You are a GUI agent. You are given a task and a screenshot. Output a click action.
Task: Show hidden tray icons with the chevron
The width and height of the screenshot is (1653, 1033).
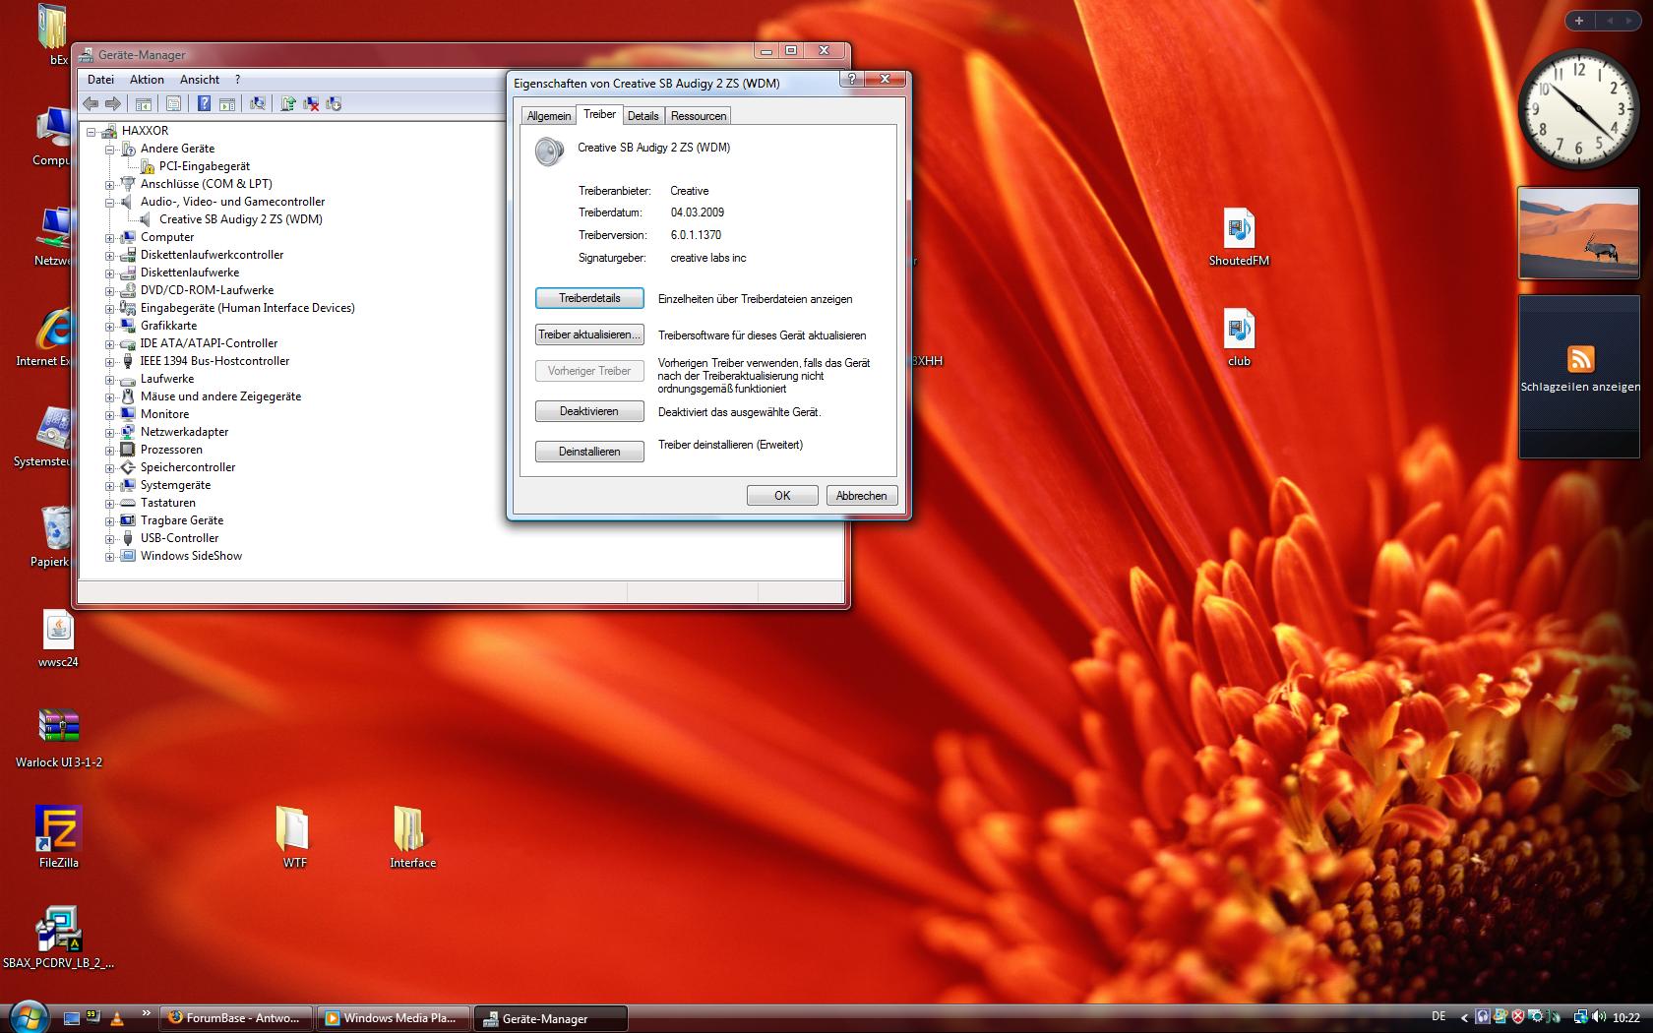tap(1464, 1017)
